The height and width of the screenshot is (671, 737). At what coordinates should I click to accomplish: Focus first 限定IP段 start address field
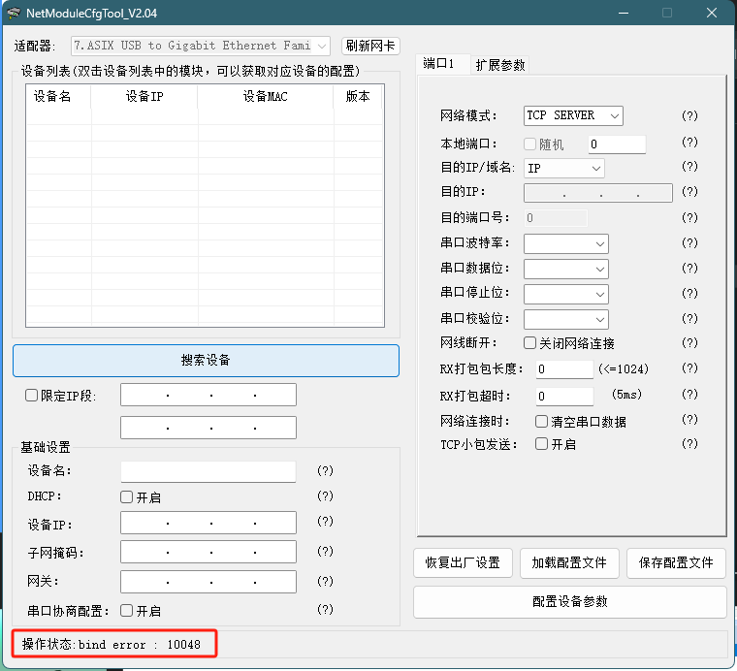[x=208, y=395]
